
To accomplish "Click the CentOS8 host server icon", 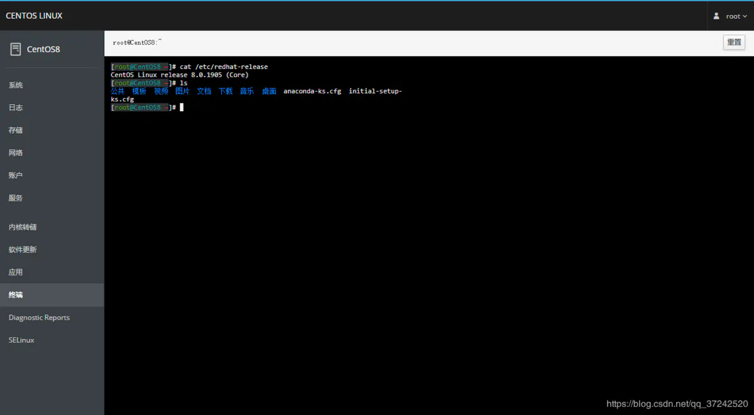I will [x=16, y=49].
